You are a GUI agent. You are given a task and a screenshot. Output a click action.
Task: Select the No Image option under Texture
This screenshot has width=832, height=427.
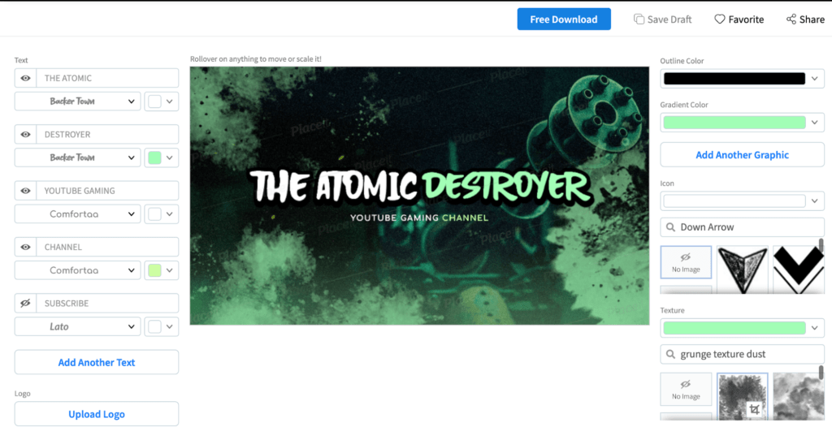pyautogui.click(x=686, y=389)
